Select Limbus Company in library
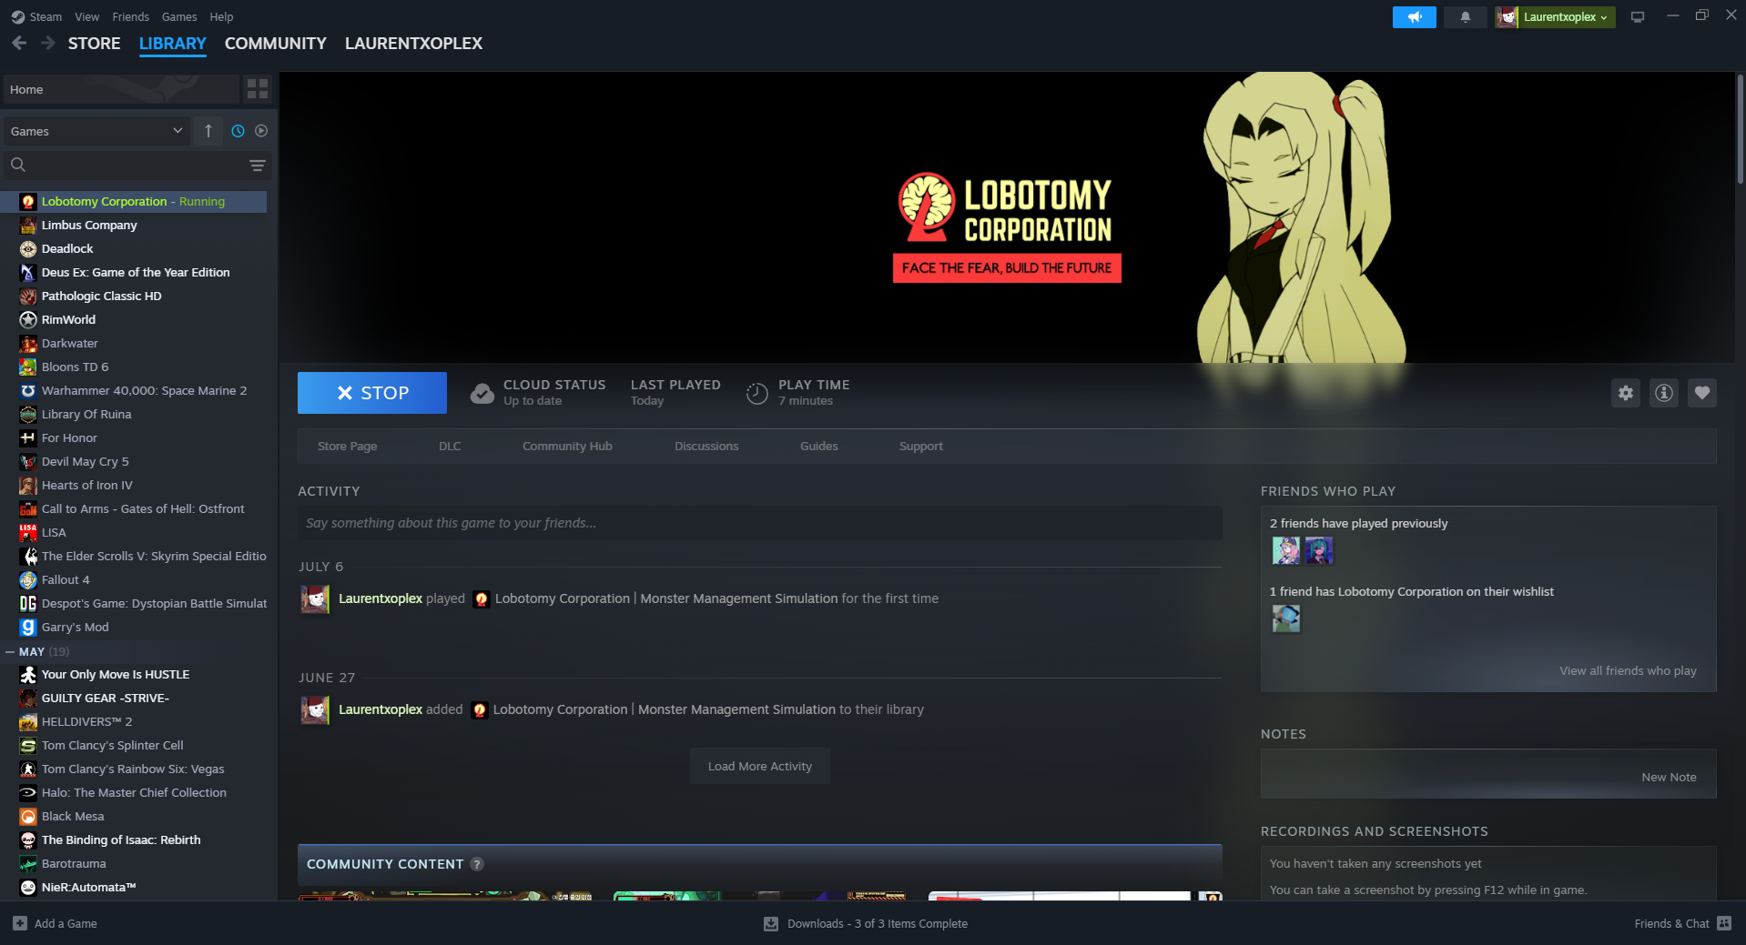 click(x=134, y=226)
